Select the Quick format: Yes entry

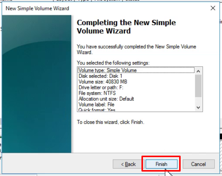[97, 110]
